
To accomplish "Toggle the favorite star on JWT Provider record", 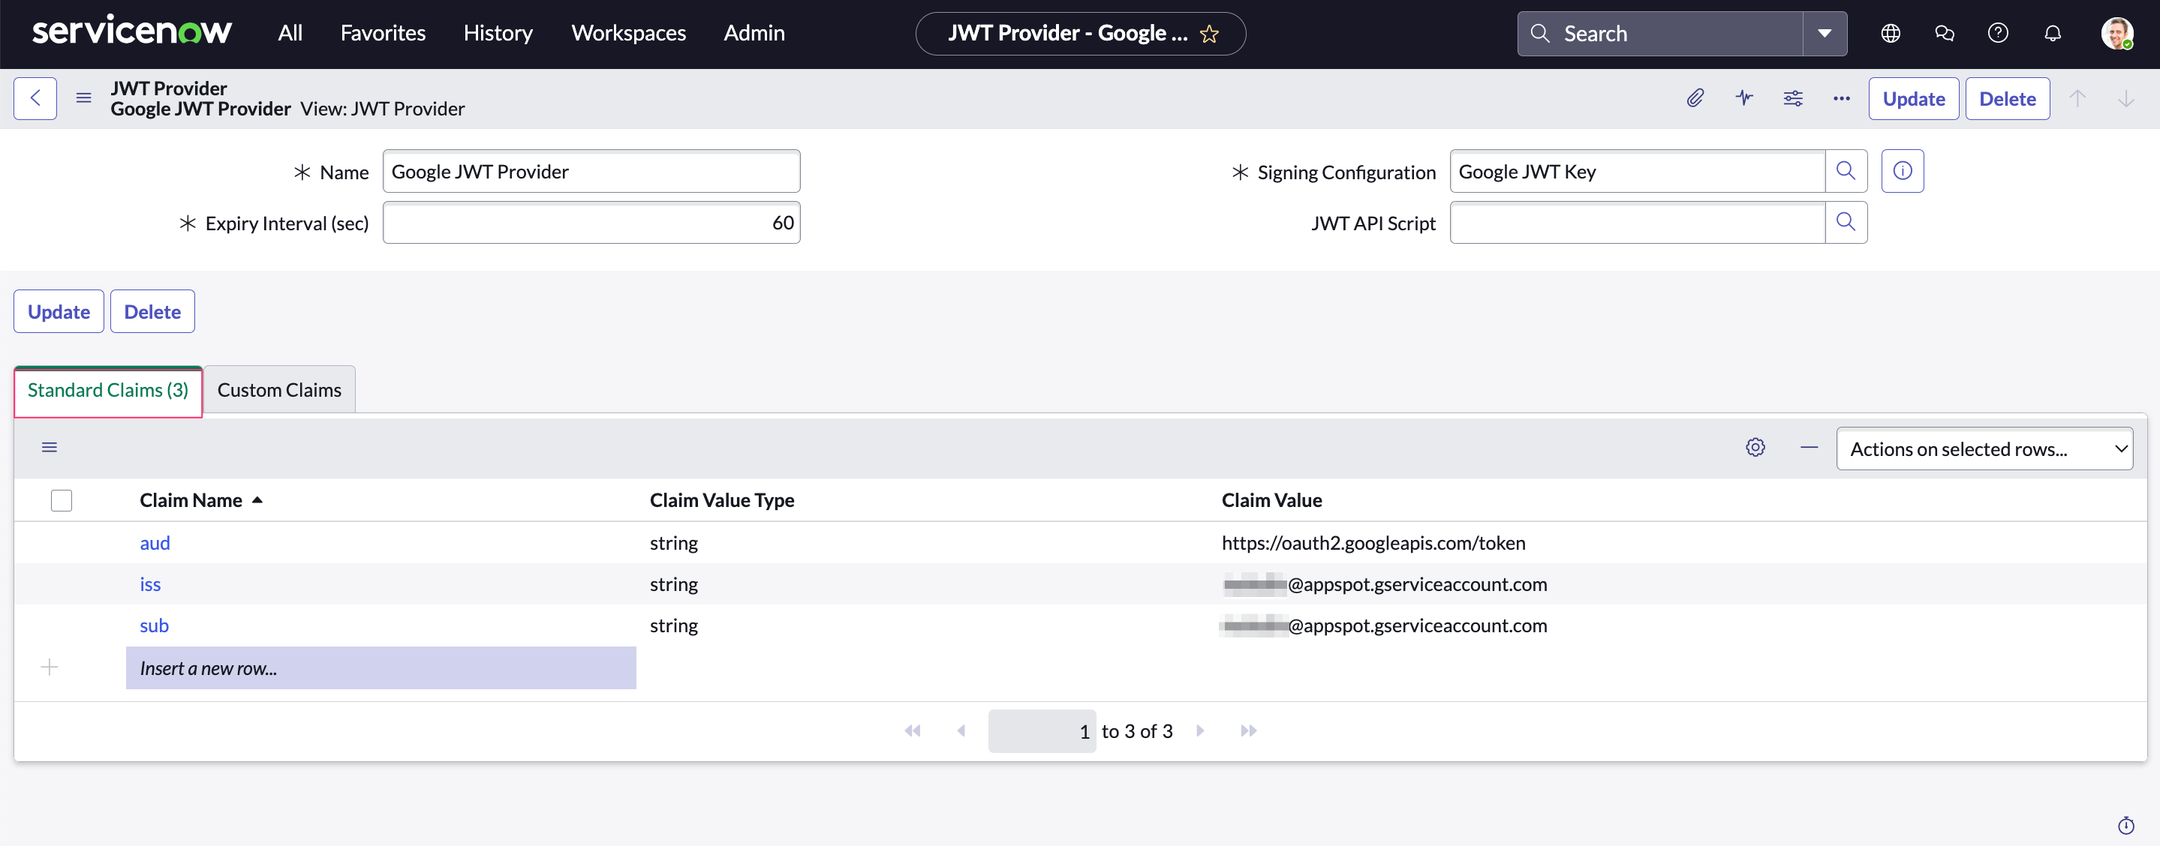I will click(x=1210, y=34).
